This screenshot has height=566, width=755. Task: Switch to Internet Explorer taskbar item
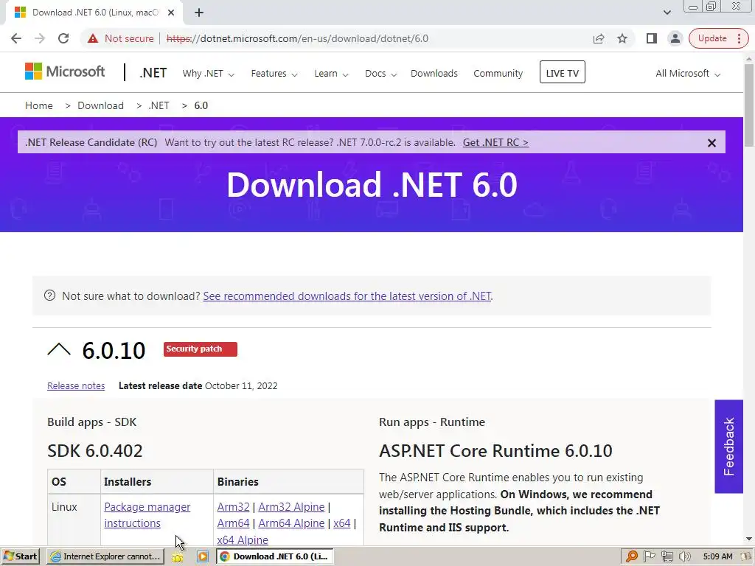click(x=105, y=556)
